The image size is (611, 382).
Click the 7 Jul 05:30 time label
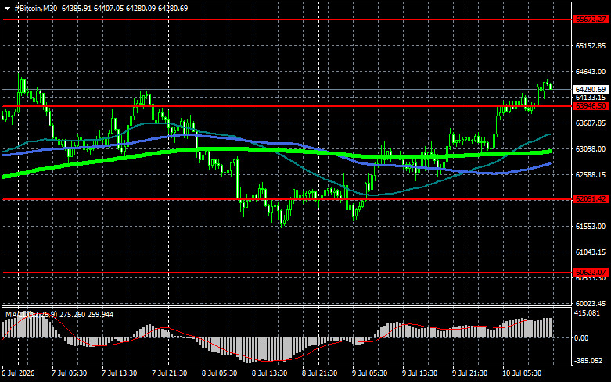point(70,373)
